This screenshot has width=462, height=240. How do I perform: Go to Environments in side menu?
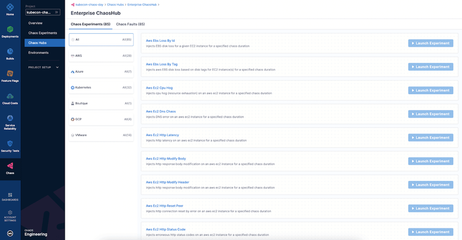click(38, 53)
